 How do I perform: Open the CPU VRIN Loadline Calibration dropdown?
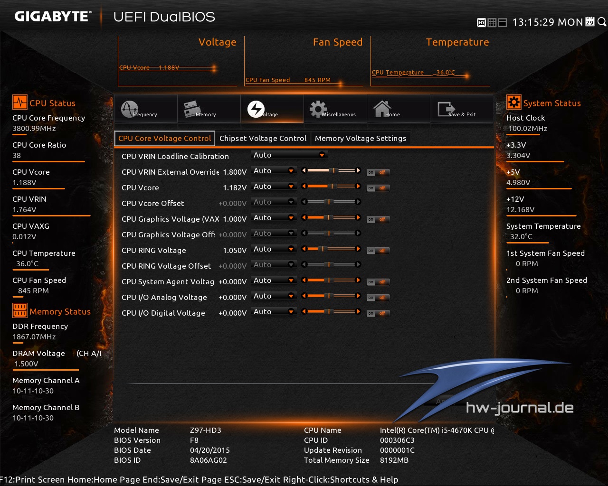[x=288, y=154]
